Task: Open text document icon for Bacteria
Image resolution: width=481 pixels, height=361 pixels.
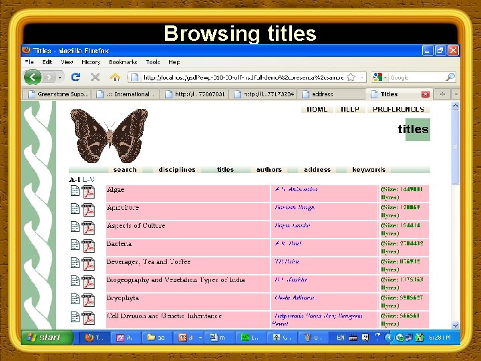Action: pyautogui.click(x=75, y=245)
